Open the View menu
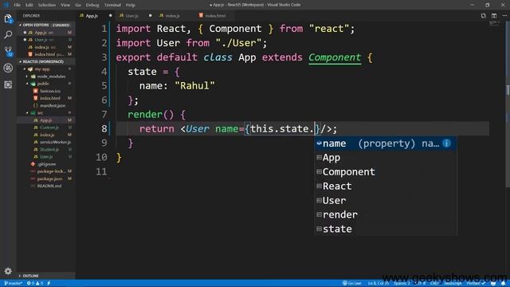 [65, 5]
